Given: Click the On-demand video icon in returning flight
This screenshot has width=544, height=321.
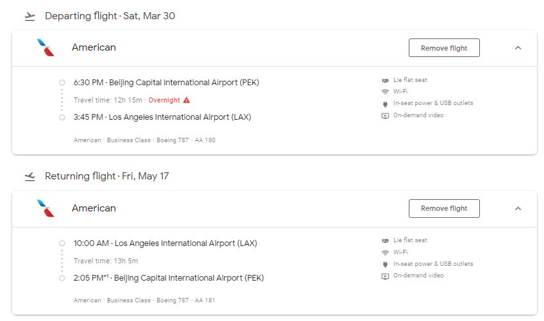Looking at the screenshot, I should pos(385,276).
